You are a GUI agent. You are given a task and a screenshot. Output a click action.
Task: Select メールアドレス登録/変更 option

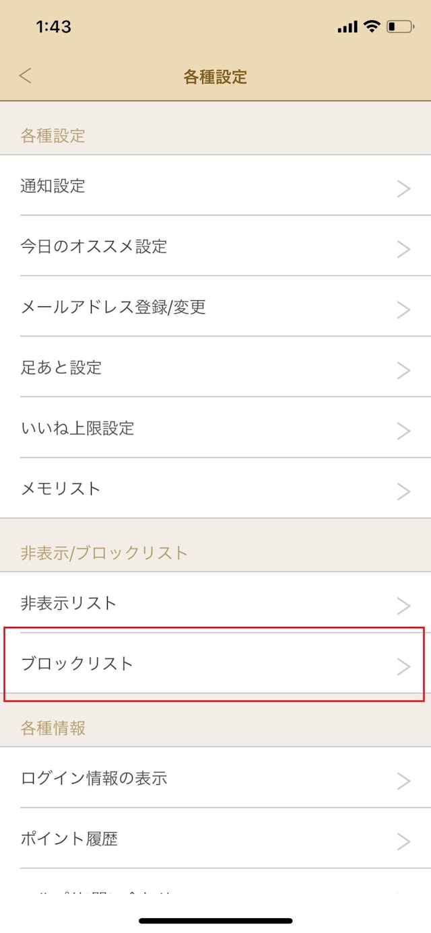point(113,307)
